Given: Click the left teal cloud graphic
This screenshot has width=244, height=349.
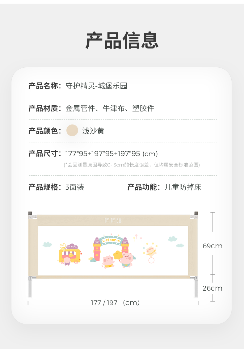Looking at the screenshot, I should click(x=47, y=244).
